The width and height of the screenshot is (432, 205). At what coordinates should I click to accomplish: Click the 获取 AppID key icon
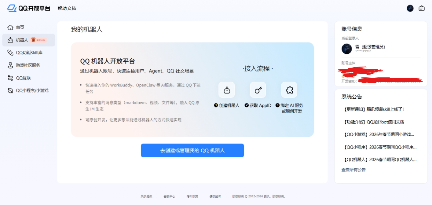coord(258,90)
